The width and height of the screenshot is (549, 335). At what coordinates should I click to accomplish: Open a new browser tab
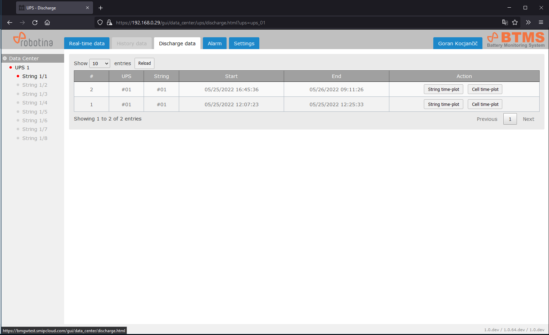point(101,8)
